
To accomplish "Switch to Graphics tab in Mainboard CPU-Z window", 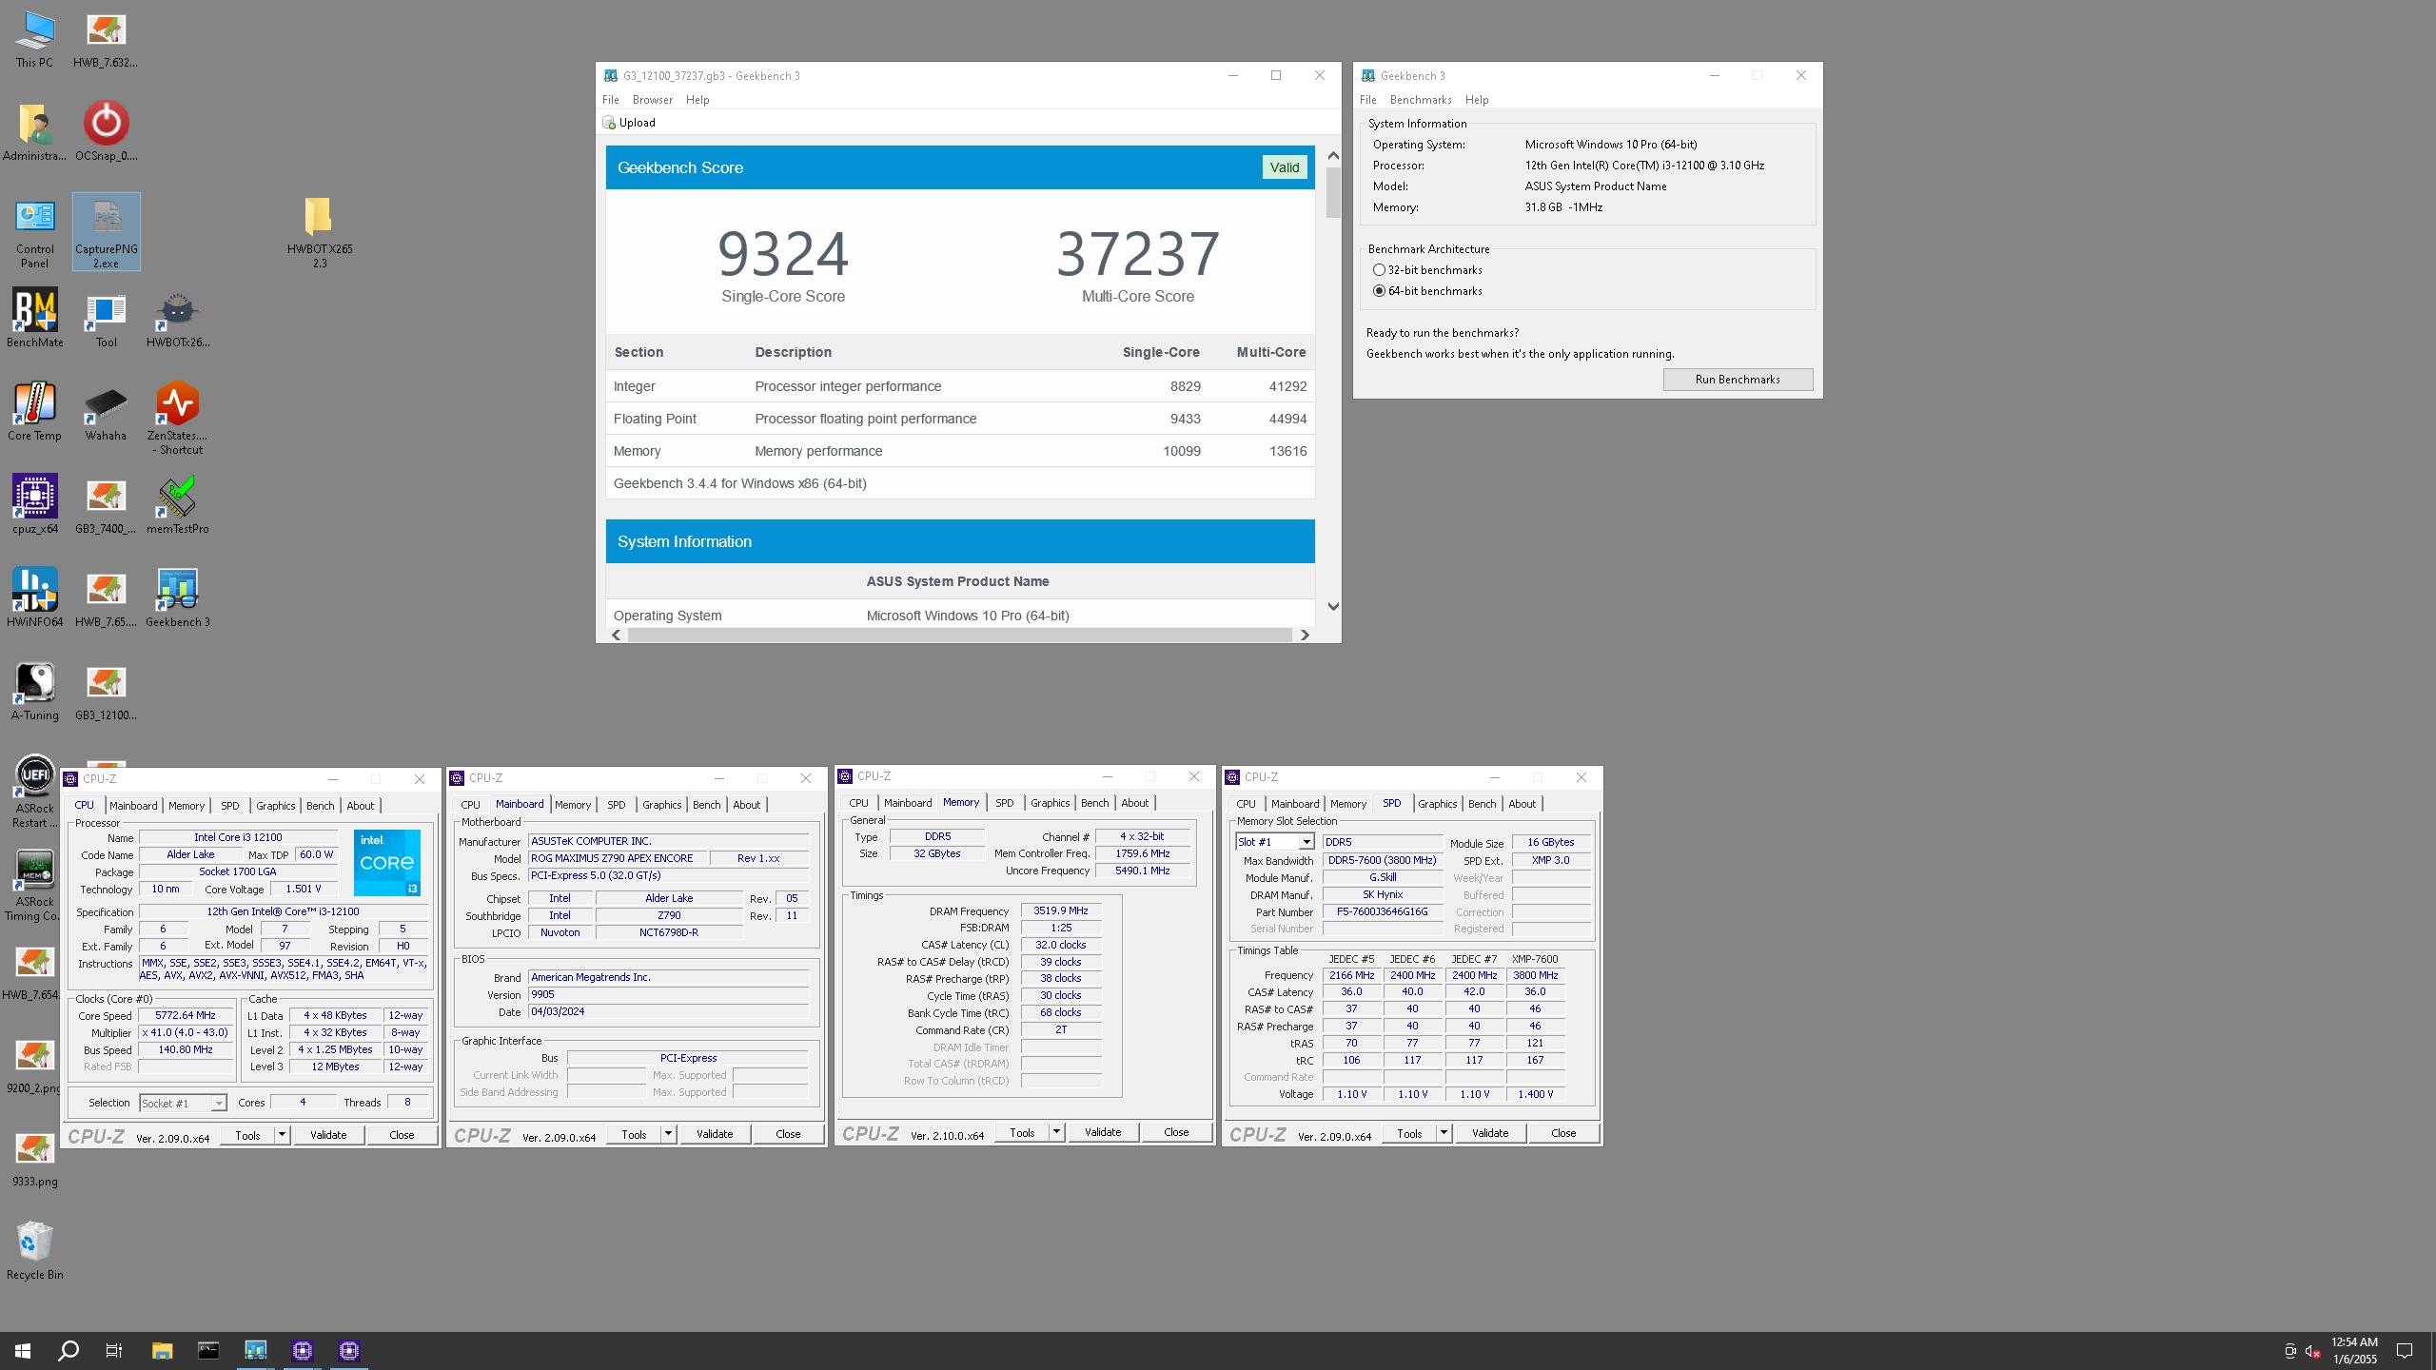I will click(x=662, y=805).
